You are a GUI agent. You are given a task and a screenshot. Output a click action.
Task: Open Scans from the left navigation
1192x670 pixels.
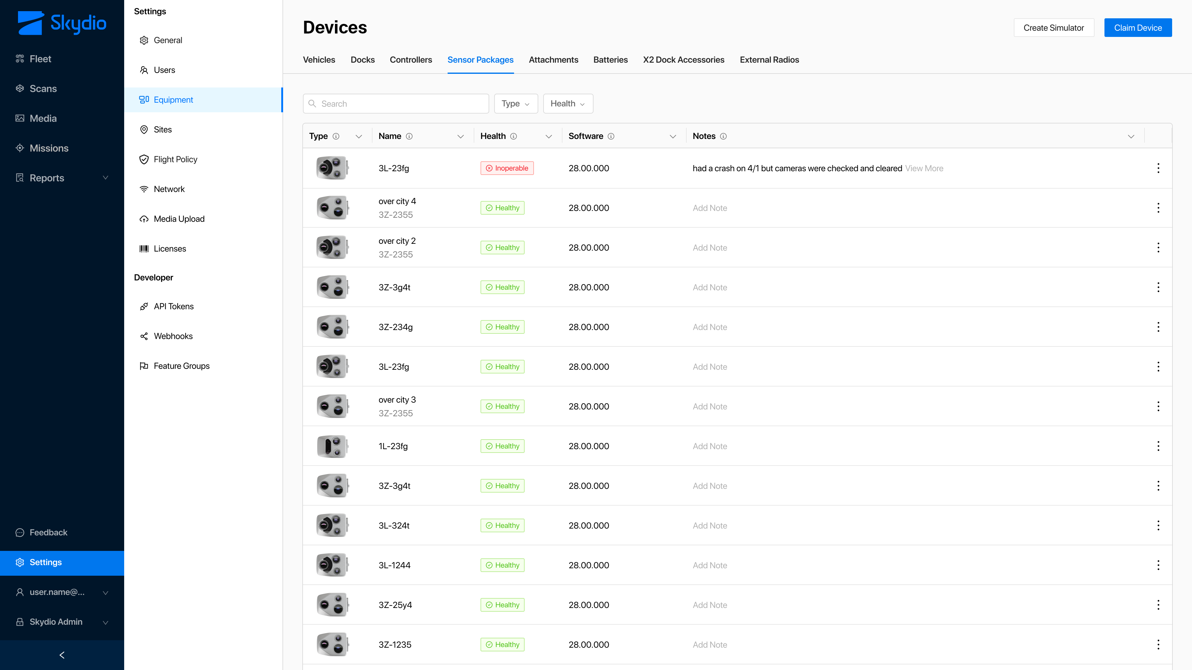point(43,88)
